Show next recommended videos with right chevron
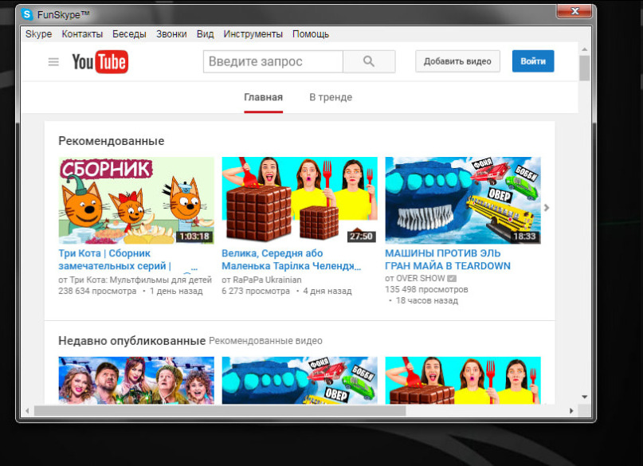Image resolution: width=643 pixels, height=466 pixels. coord(547,208)
